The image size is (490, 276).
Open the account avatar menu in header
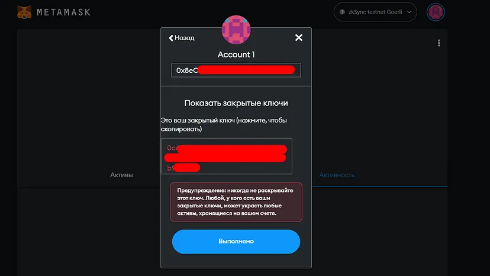(436, 12)
